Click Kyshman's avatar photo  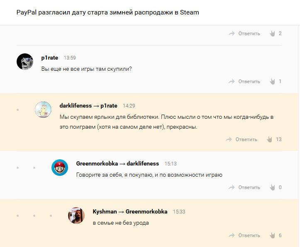pyautogui.click(x=76, y=216)
